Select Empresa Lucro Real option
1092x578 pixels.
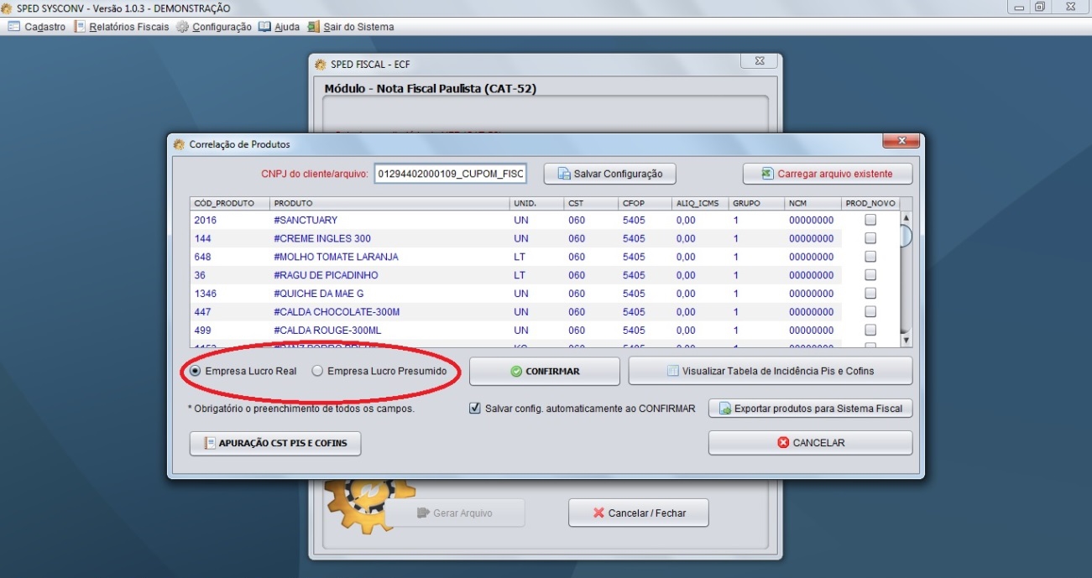click(x=196, y=371)
